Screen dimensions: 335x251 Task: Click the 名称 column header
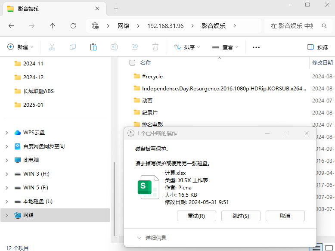click(x=146, y=62)
